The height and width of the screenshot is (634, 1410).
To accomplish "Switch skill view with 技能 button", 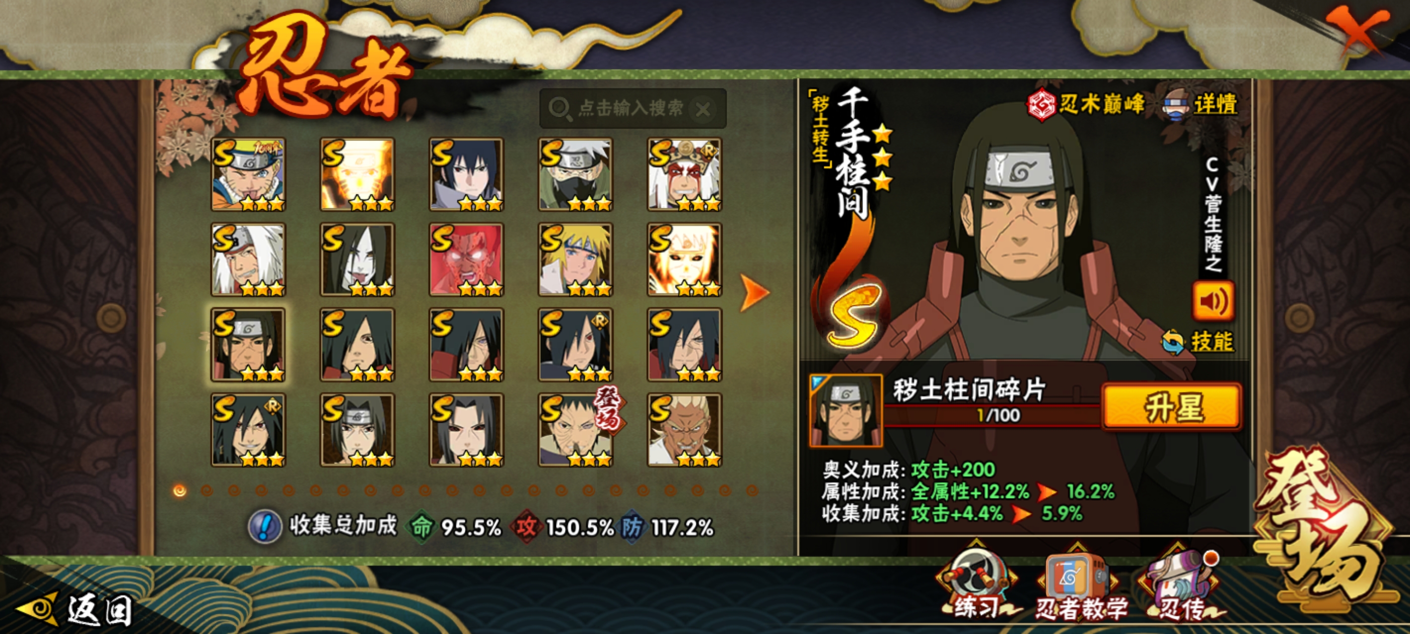I will pyautogui.click(x=1197, y=341).
